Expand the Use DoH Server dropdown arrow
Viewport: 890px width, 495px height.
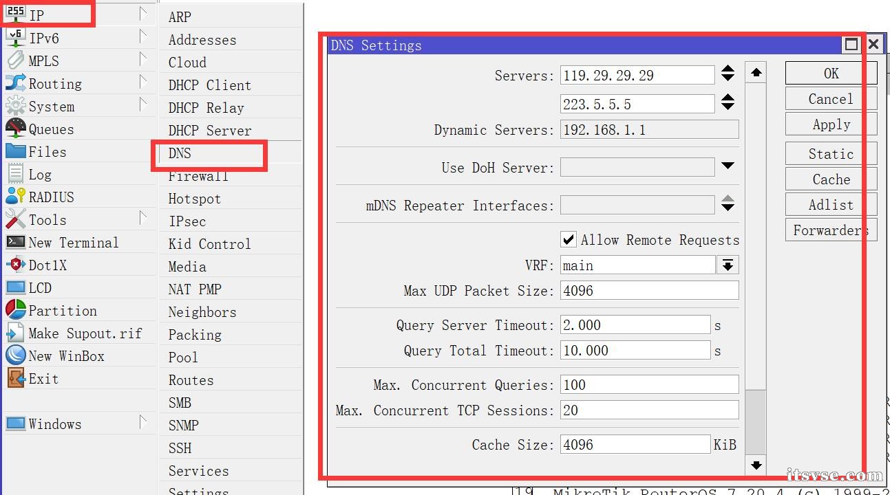coord(728,166)
